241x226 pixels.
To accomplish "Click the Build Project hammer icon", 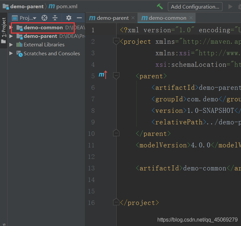I will point(160,7).
